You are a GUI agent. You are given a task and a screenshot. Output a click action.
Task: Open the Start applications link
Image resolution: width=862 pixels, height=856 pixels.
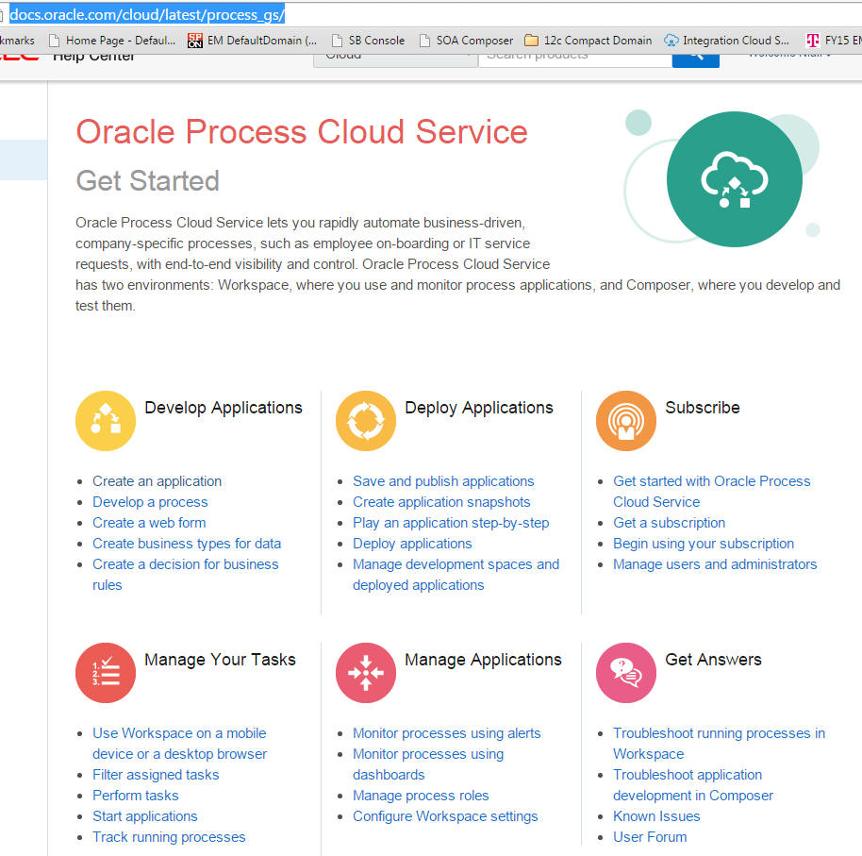[x=144, y=816]
